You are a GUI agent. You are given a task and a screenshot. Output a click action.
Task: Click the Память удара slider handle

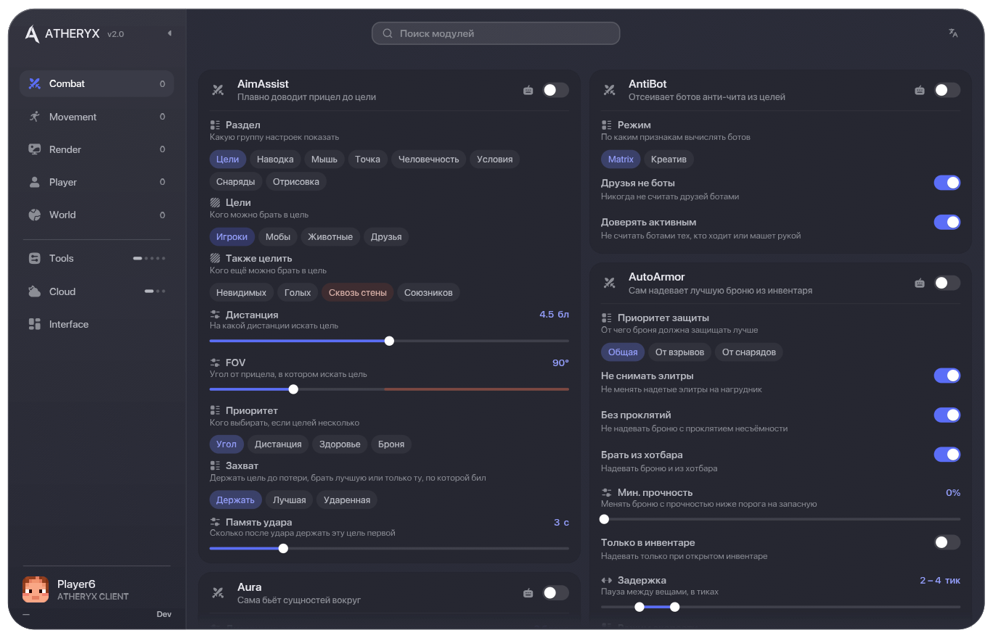coord(283,548)
